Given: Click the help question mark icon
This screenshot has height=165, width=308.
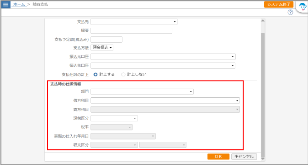Looking at the screenshot, I should click(x=290, y=12).
